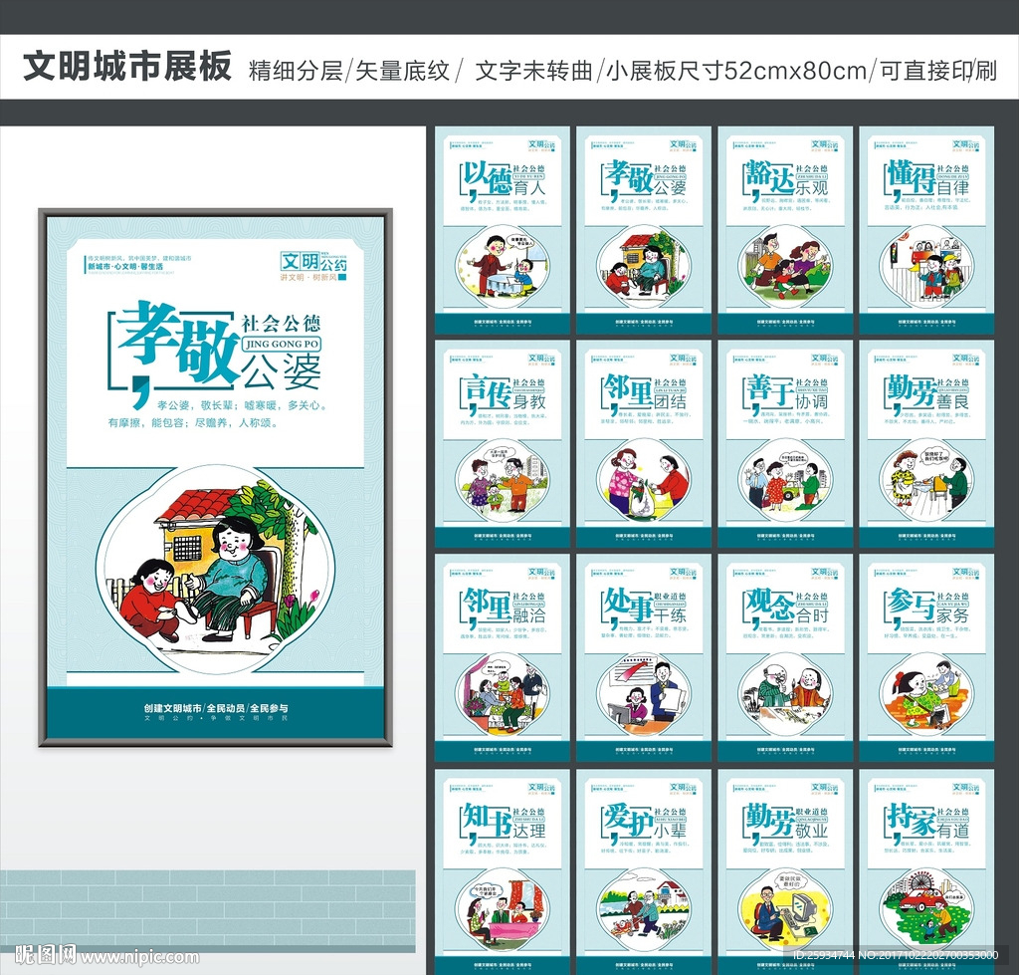This screenshot has height=975, width=1019.
Task: Click the 文明城市展板 title text
Action: (x=127, y=67)
